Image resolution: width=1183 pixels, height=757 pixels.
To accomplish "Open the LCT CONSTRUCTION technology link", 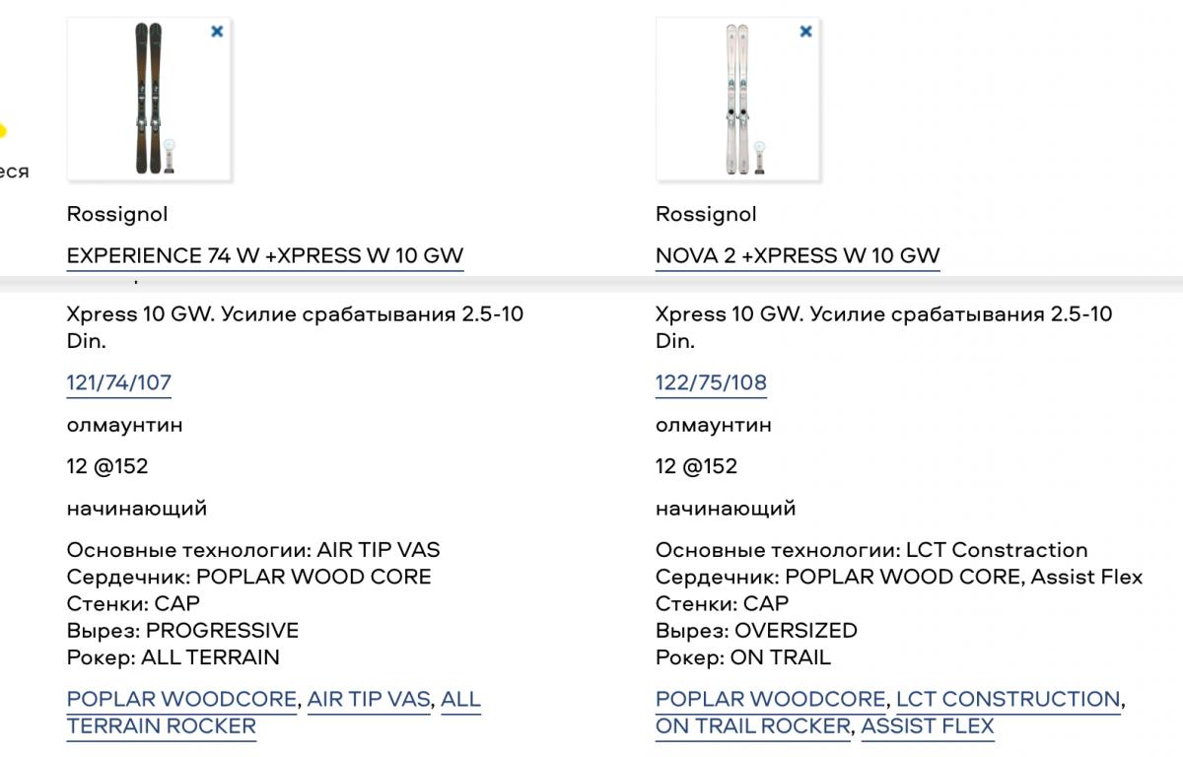I will tap(1008, 700).
